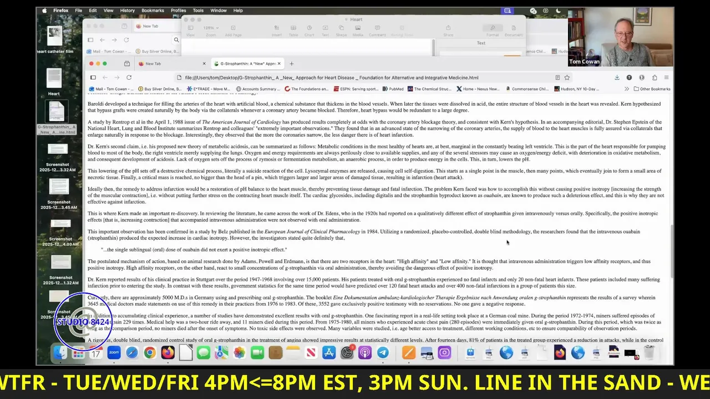The height and width of the screenshot is (399, 710).
Task: Open Safari from the Dock
Action: [x=132, y=353]
